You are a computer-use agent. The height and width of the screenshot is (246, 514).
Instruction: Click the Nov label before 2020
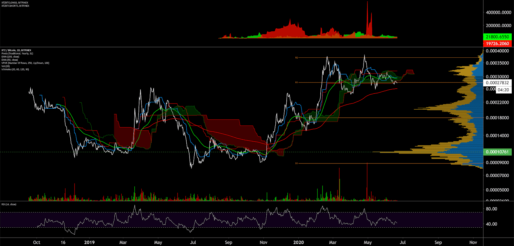tap(263, 242)
